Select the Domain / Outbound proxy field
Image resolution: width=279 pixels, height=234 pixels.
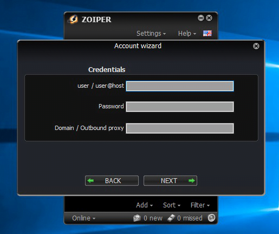180,128
